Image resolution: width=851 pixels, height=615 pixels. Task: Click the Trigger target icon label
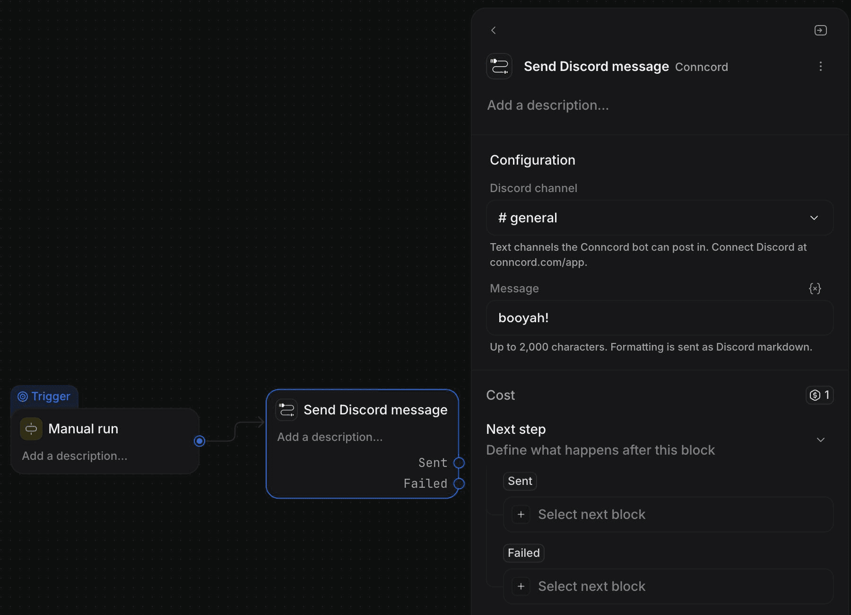tap(44, 396)
